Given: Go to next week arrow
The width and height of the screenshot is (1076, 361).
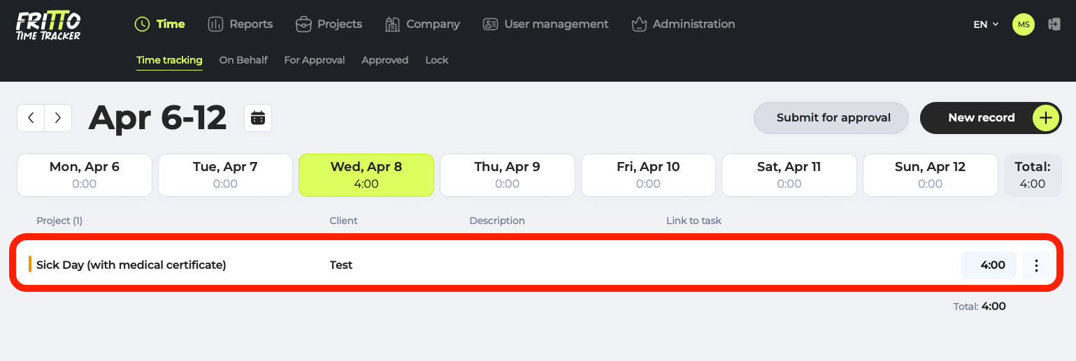Looking at the screenshot, I should (x=58, y=118).
